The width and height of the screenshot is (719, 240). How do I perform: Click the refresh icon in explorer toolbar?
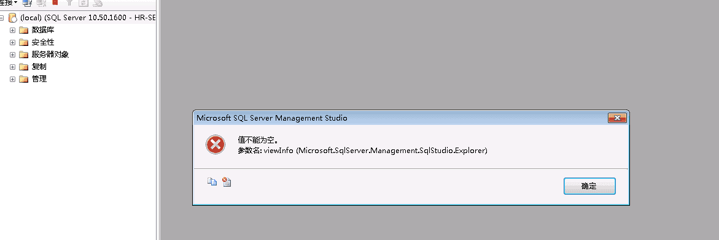[x=83, y=2]
